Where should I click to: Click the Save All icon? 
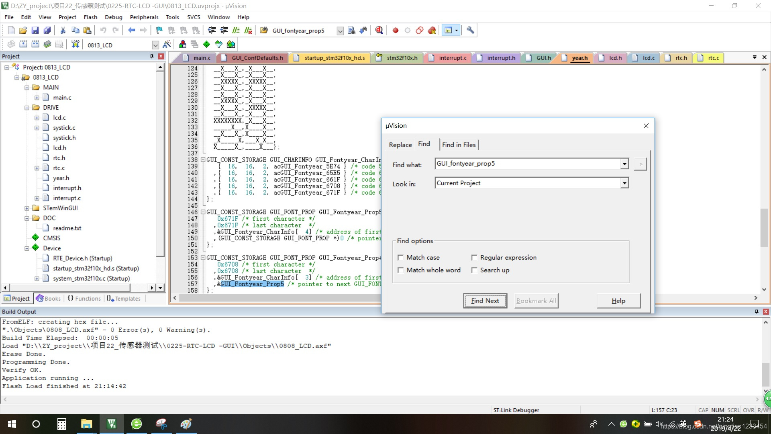47,31
